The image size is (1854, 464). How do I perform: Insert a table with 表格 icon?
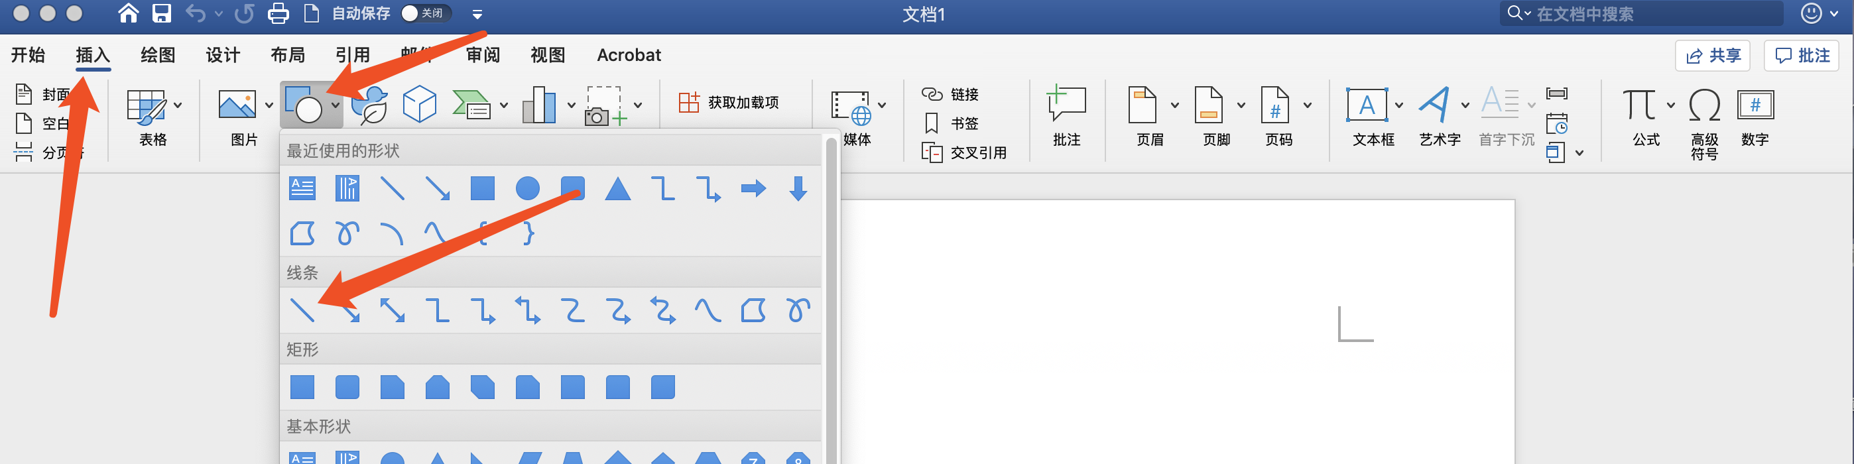(x=146, y=107)
